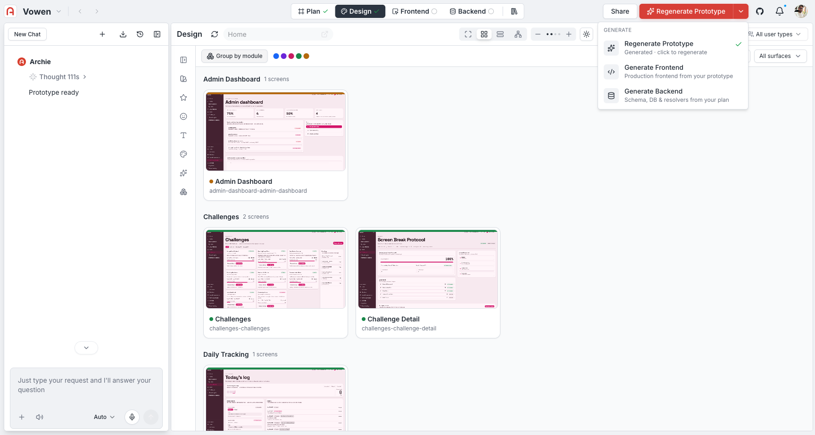Start voice input with microphone button

[x=132, y=417]
